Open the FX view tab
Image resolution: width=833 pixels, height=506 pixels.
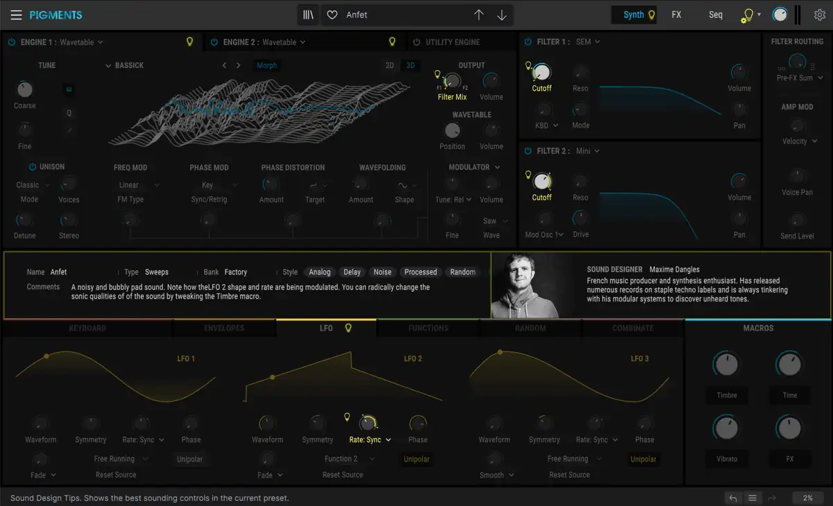pyautogui.click(x=676, y=15)
